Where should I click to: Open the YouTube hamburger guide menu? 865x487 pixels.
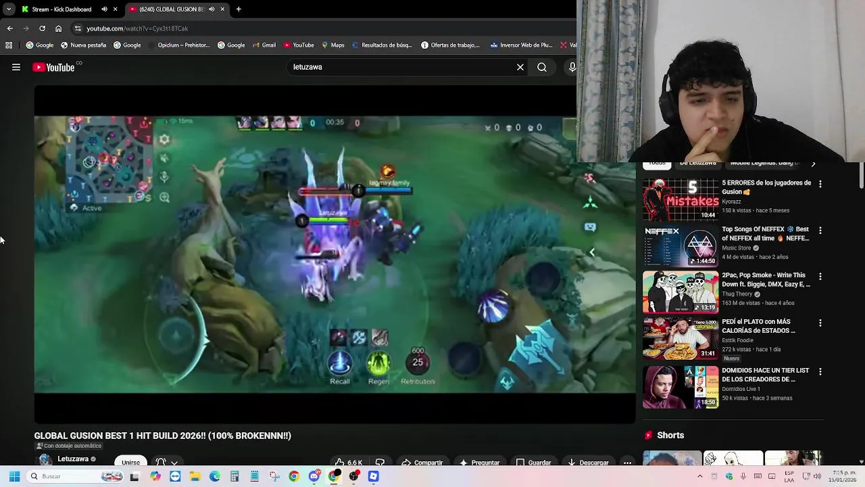pyautogui.click(x=16, y=67)
